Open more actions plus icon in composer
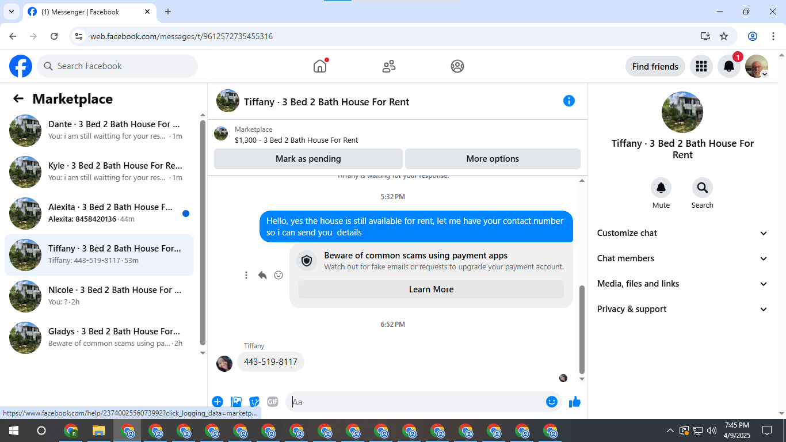 pyautogui.click(x=218, y=402)
